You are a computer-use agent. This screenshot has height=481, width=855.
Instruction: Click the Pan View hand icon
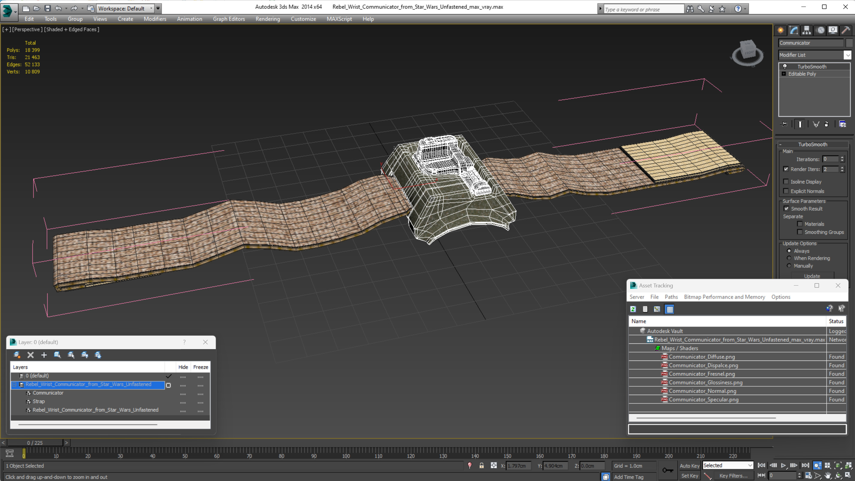[x=828, y=476]
